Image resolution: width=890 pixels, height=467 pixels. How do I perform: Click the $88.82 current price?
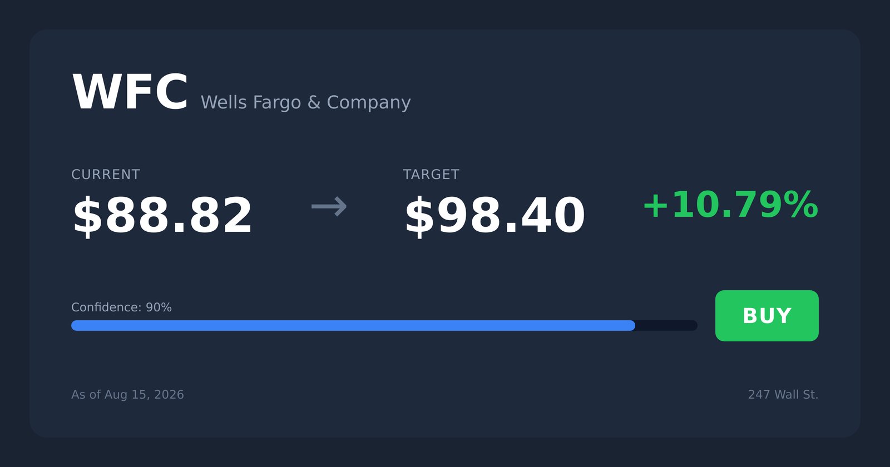click(x=162, y=216)
